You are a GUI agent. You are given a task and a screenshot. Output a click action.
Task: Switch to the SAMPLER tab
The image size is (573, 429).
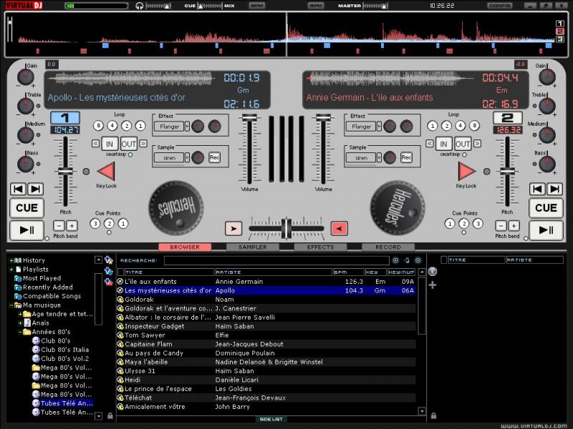tap(253, 247)
